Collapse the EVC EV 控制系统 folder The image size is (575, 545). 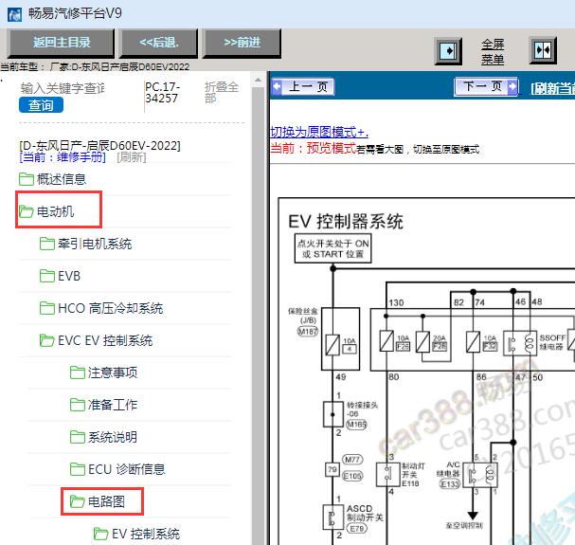pos(96,340)
